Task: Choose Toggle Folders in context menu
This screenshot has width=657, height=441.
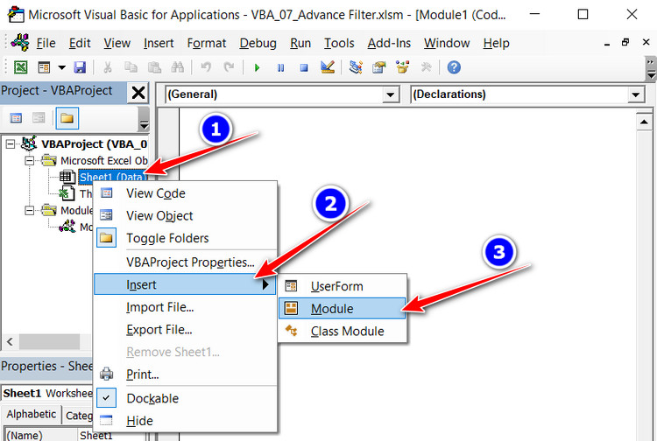Action: (x=185, y=238)
